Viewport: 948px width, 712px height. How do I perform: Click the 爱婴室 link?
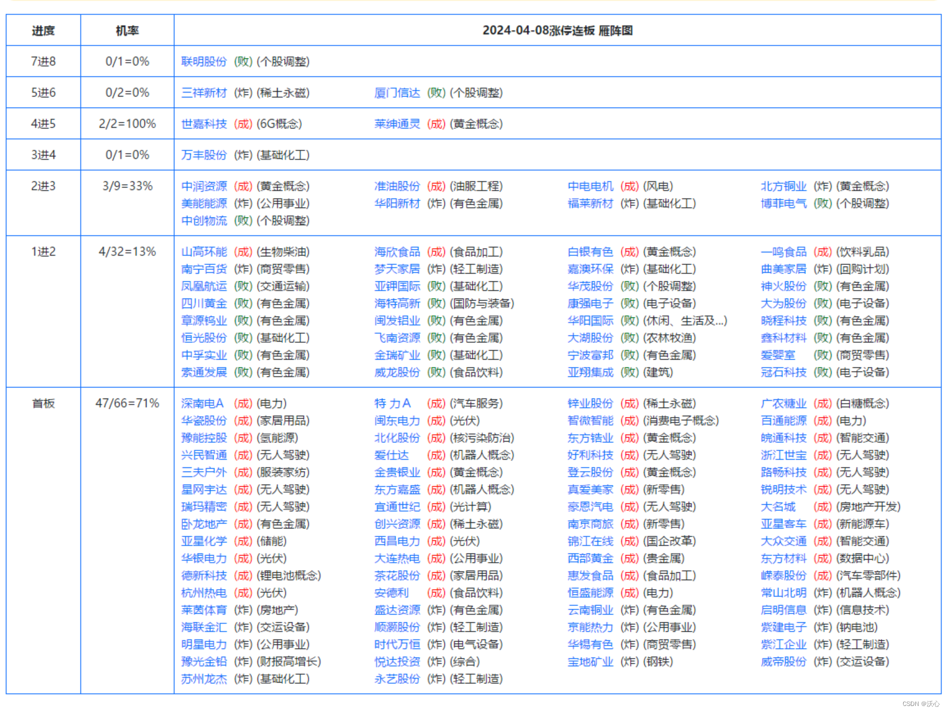tap(778, 355)
